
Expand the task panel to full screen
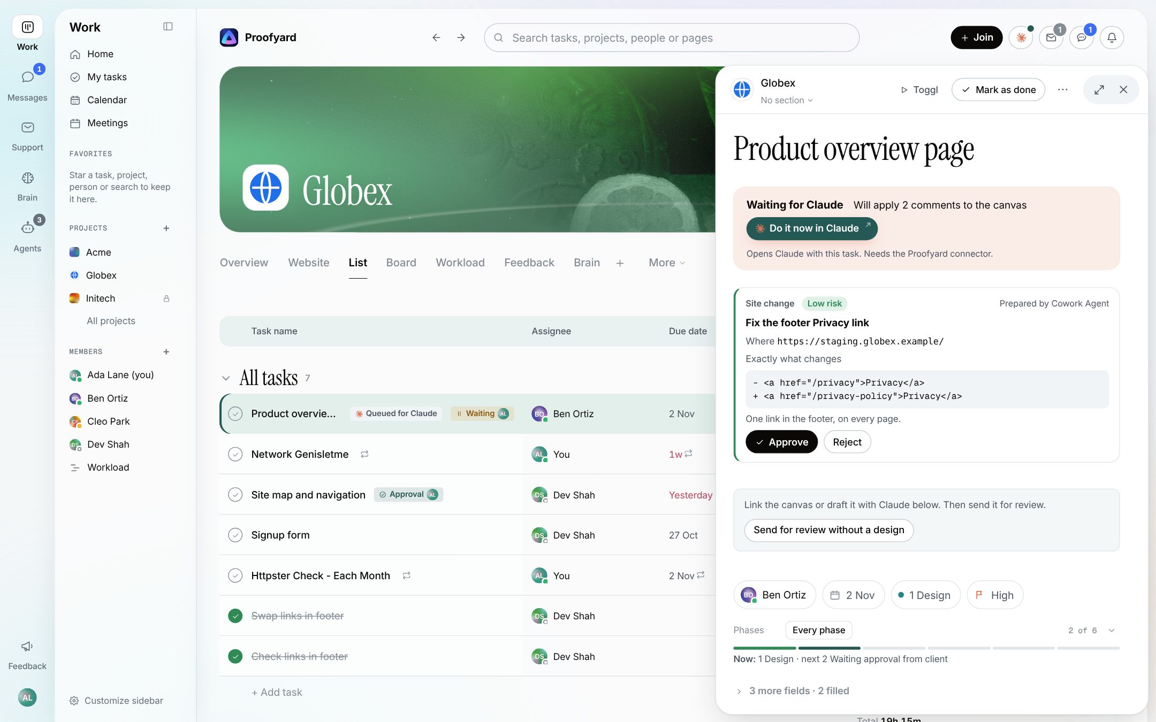pyautogui.click(x=1099, y=90)
